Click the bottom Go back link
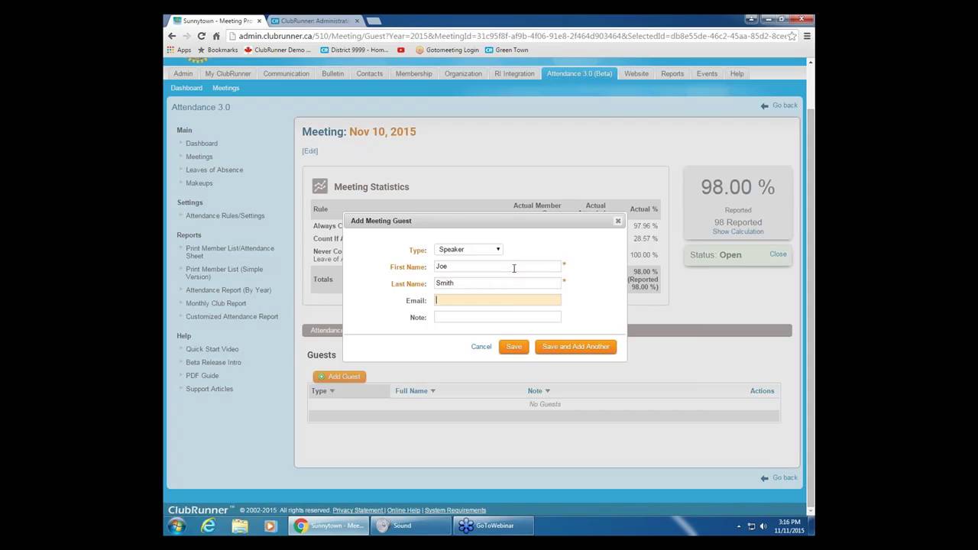 (x=779, y=477)
